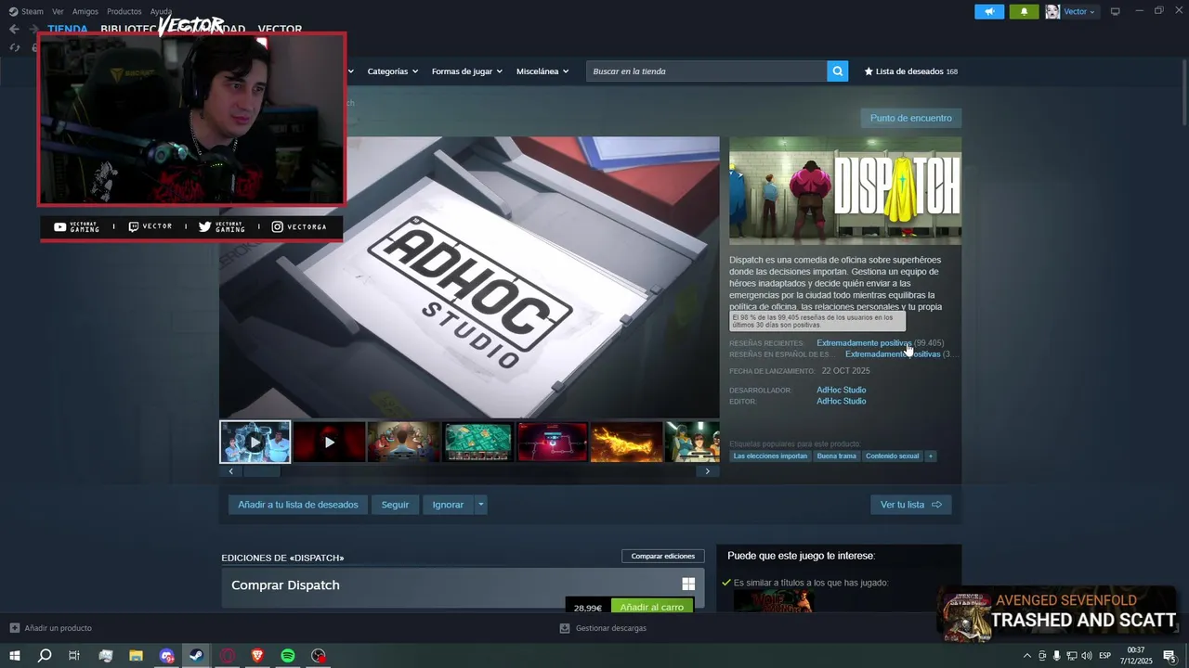
Task: Expand the Miscelánea store menu
Action: (x=542, y=71)
